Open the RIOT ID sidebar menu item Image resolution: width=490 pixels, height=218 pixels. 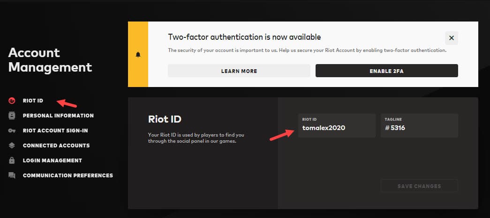tap(33, 101)
